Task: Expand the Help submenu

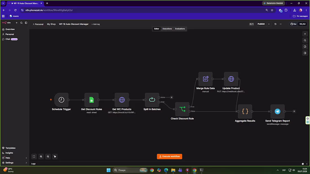Action: [26, 158]
